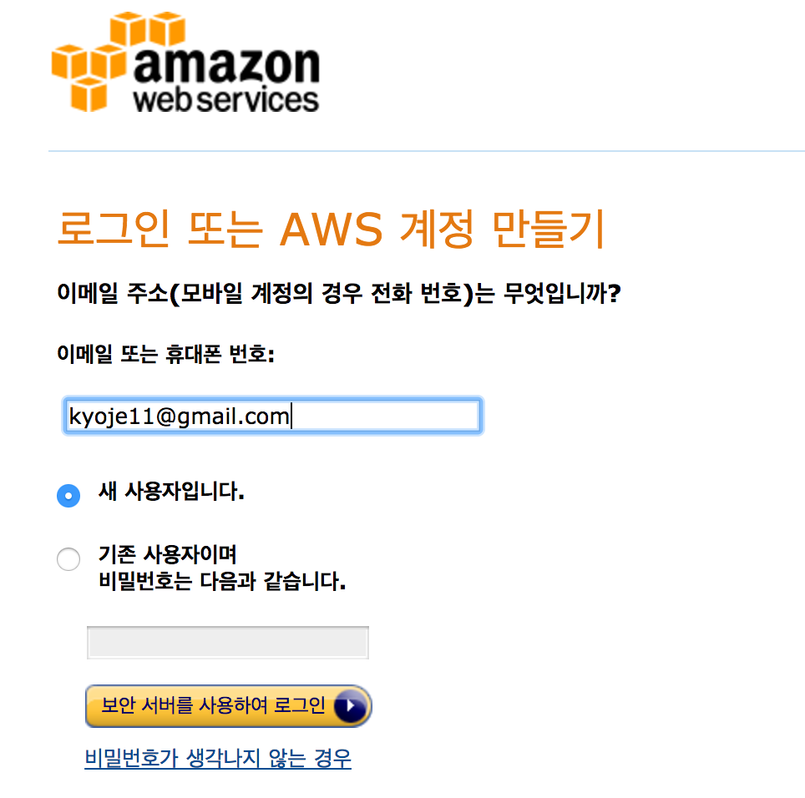Open the '비밀번호가 생각나지 않는 경우' link
The width and height of the screenshot is (805, 798).
tap(218, 758)
